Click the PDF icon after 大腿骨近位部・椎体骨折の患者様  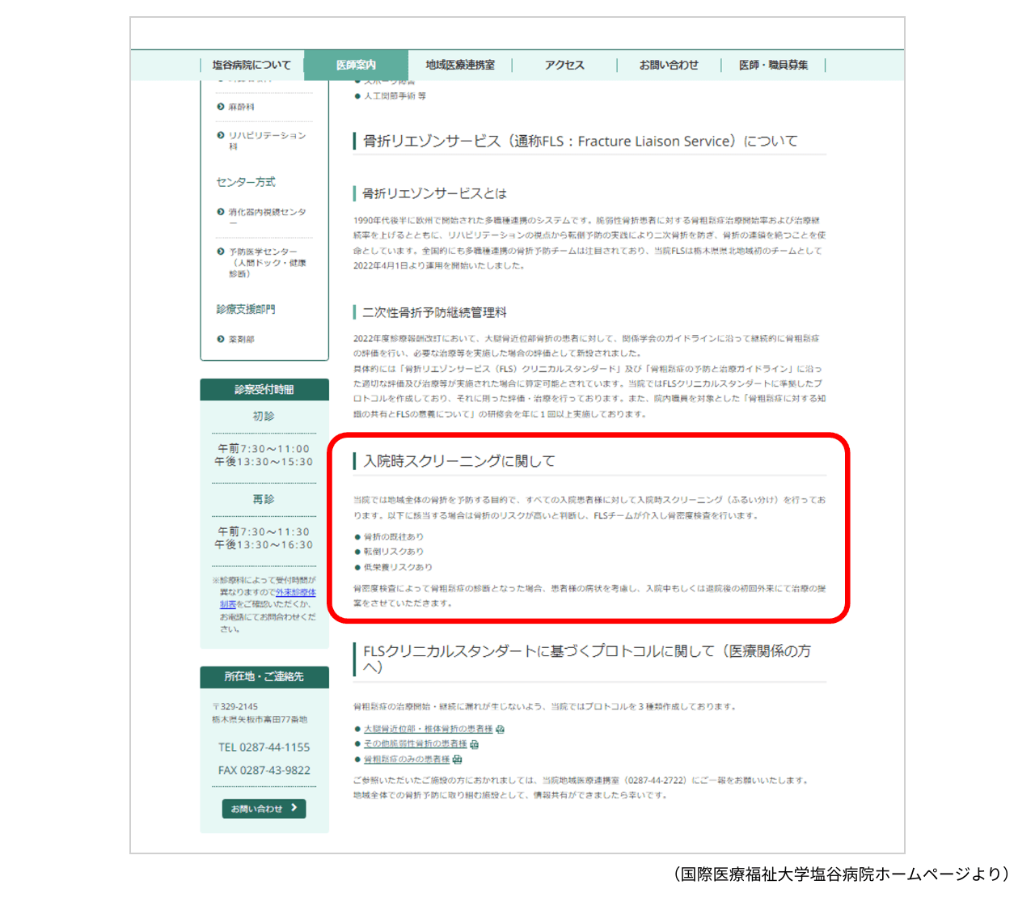[x=501, y=729]
